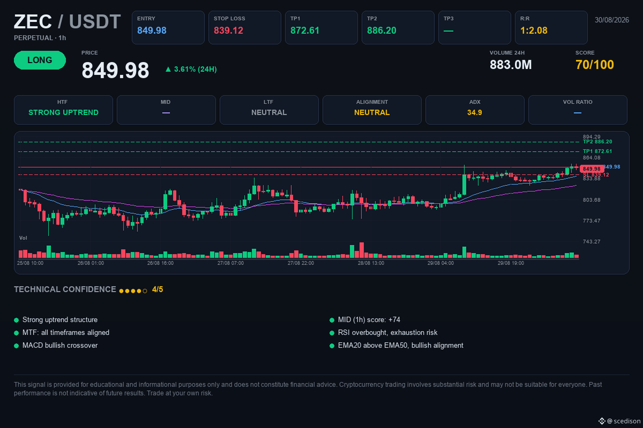Open the HTF Strong Uptrend card

63,110
